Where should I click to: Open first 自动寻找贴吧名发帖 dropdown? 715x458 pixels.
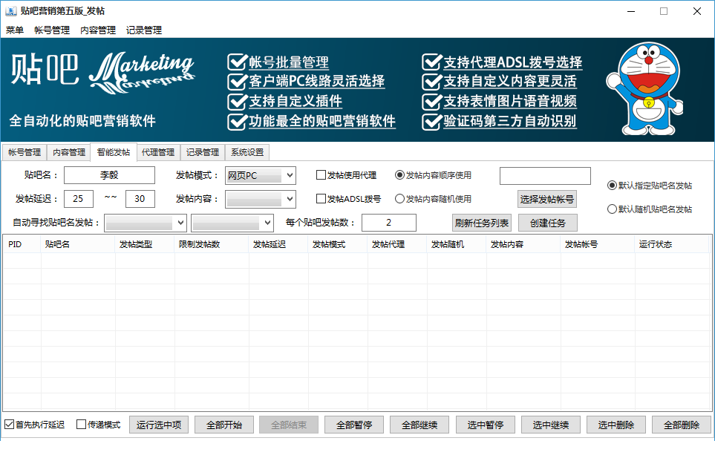[146, 223]
